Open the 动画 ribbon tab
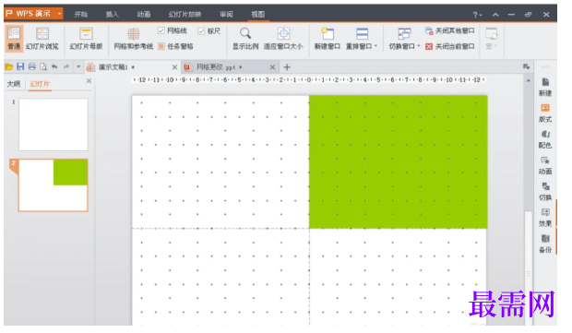The height and width of the screenshot is (333, 572). [144, 14]
